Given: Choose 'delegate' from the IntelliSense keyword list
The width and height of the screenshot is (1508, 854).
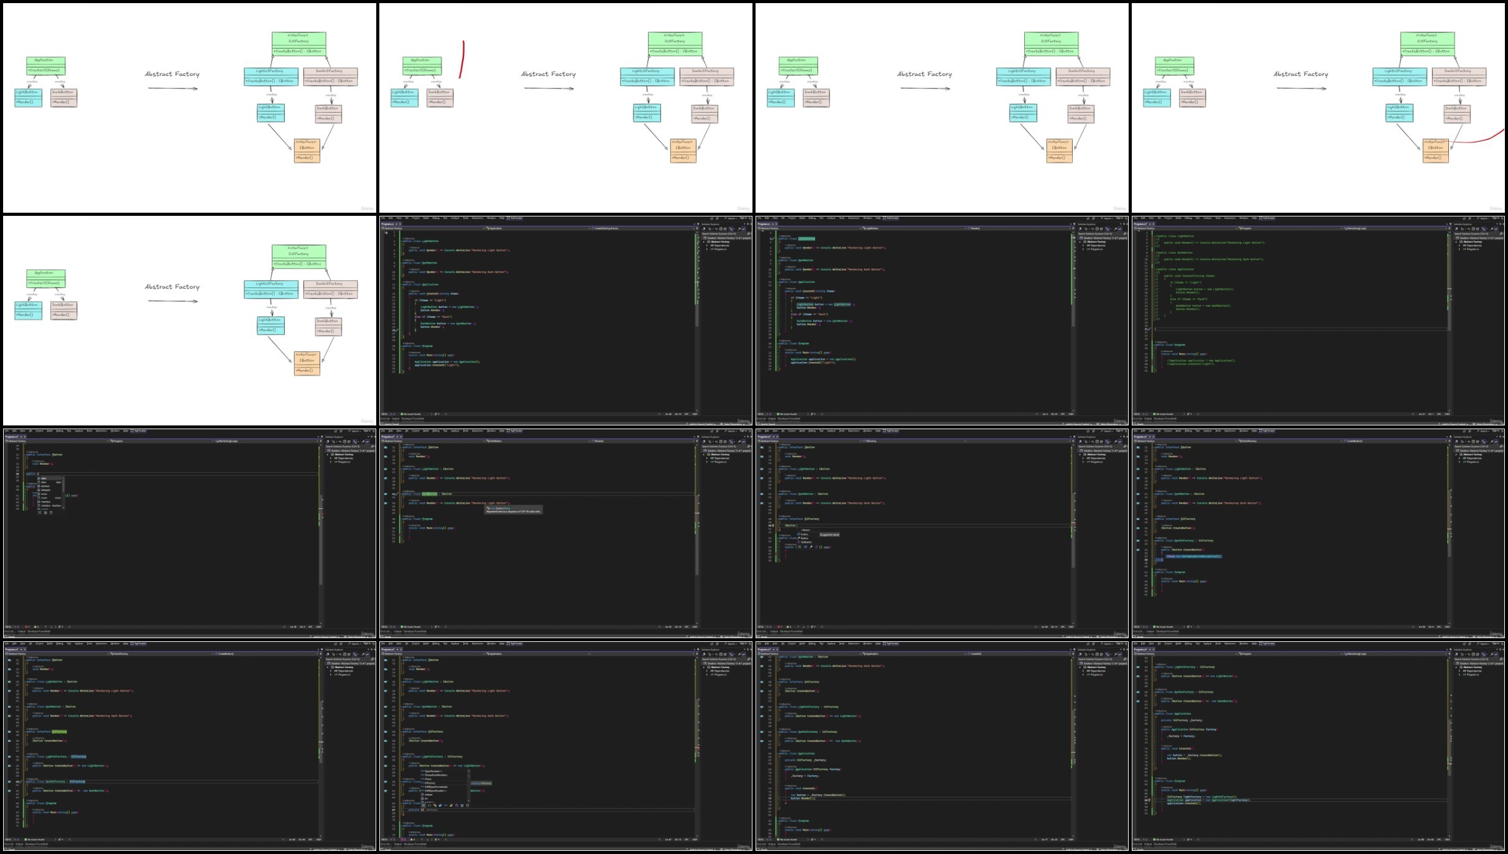Looking at the screenshot, I should point(45,490).
